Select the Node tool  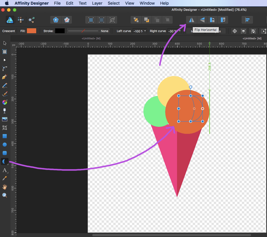[x=5, y=60]
